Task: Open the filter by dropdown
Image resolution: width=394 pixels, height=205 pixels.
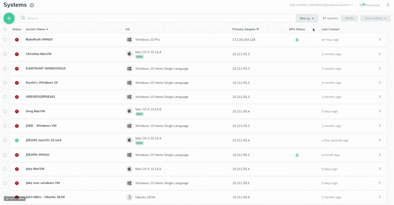Action: 307,18
